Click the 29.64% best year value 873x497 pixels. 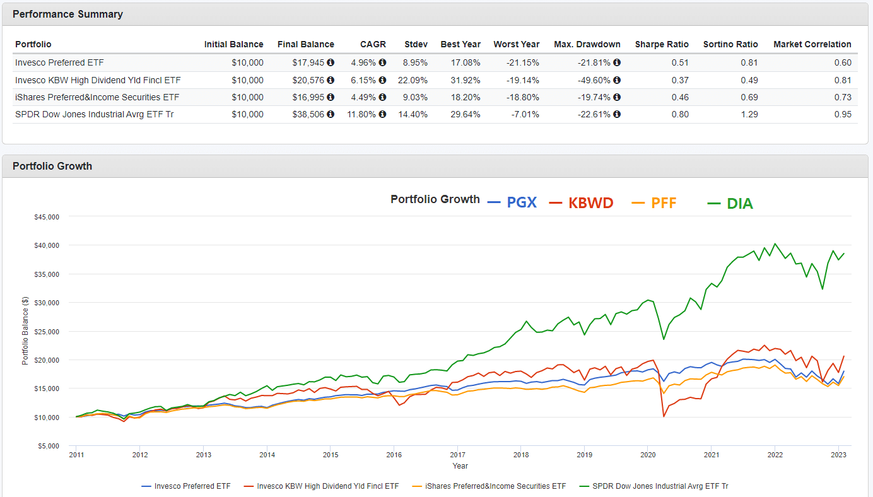click(x=466, y=114)
